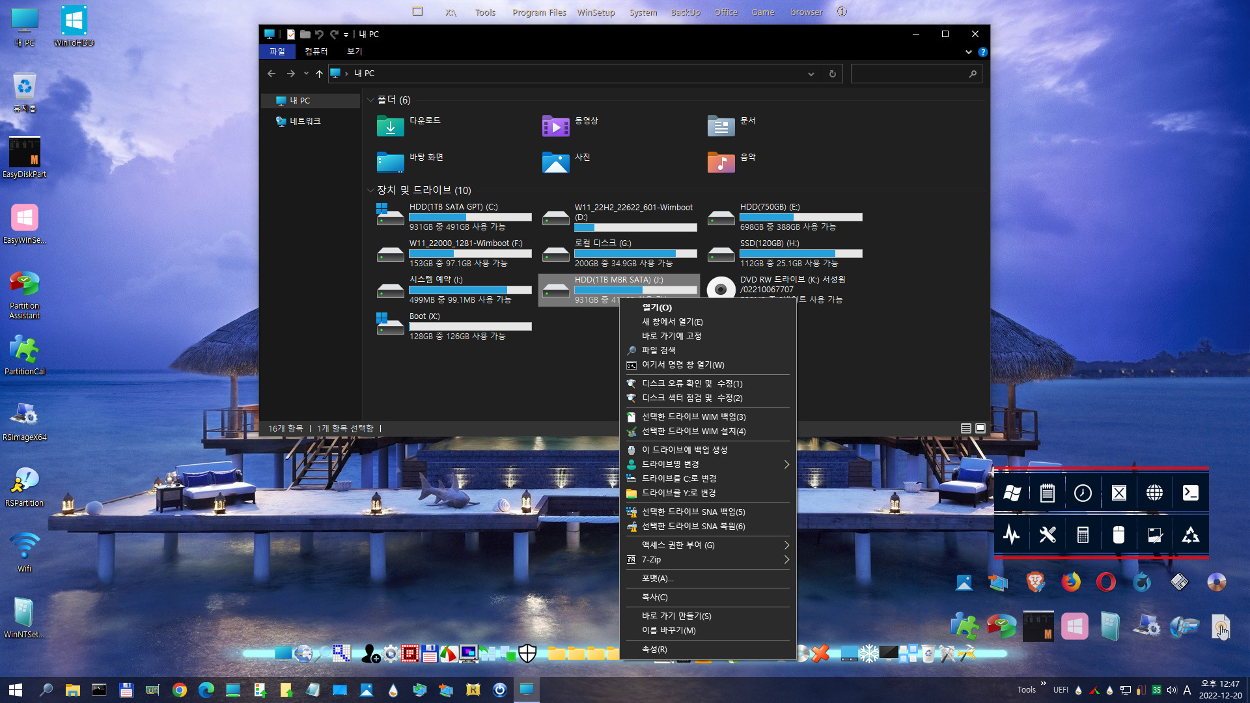Click the Windows Start button
This screenshot has width=1250, height=703.
(16, 690)
